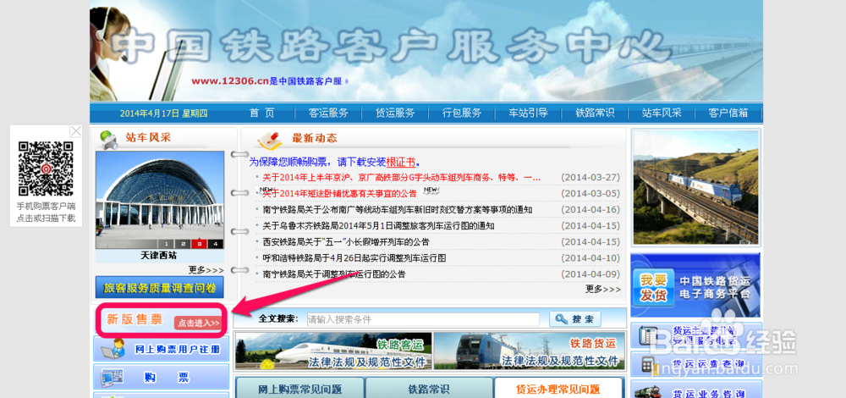Show slide 2 of station photos
This screenshot has height=398, width=846.
click(183, 244)
